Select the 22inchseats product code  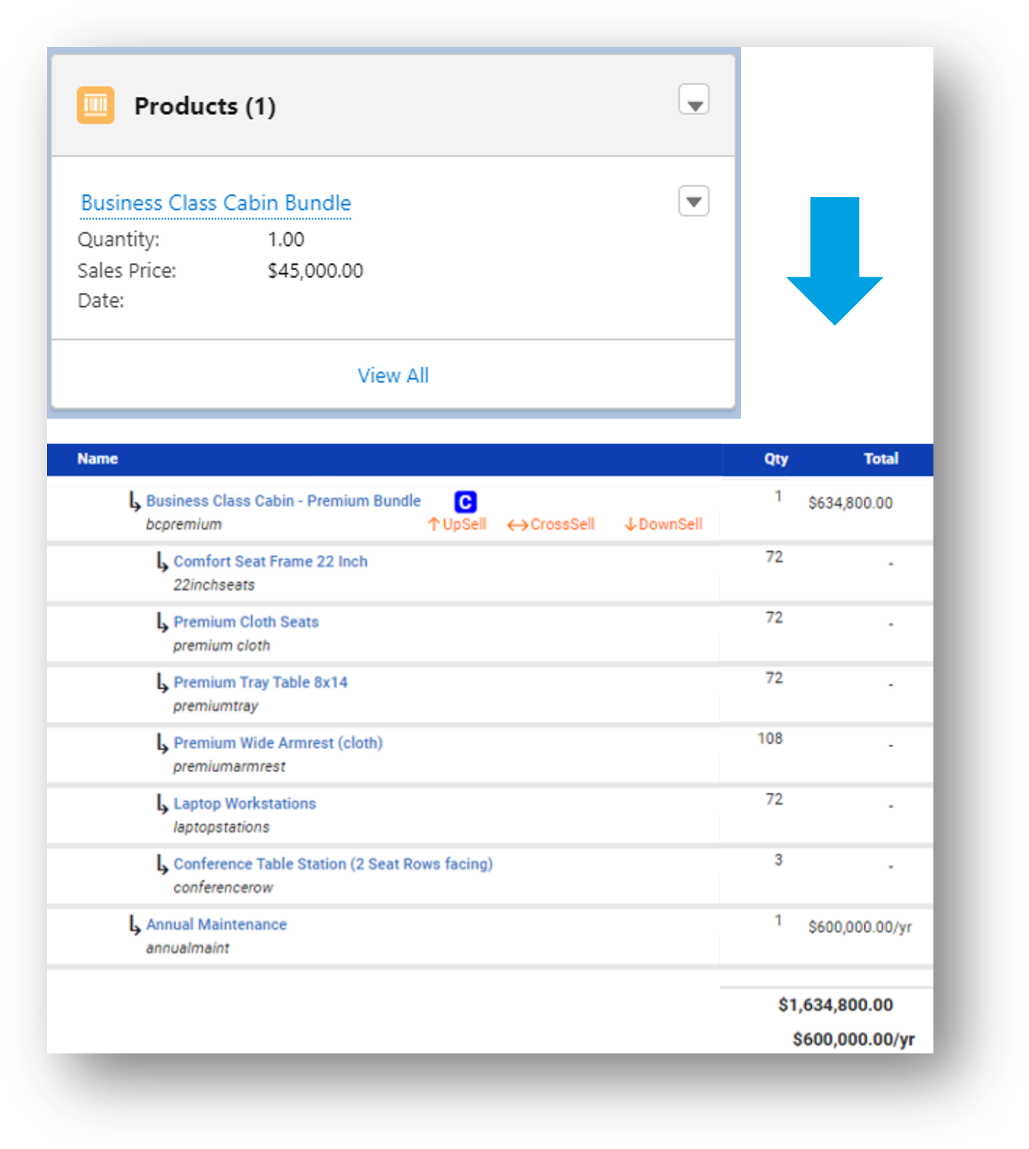click(x=214, y=585)
